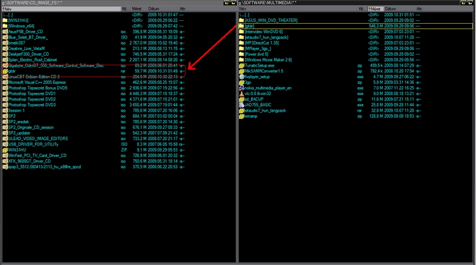This screenshot has height=265, width=476.
Task: Click the winamp zip archive icon
Action: tap(242, 116)
